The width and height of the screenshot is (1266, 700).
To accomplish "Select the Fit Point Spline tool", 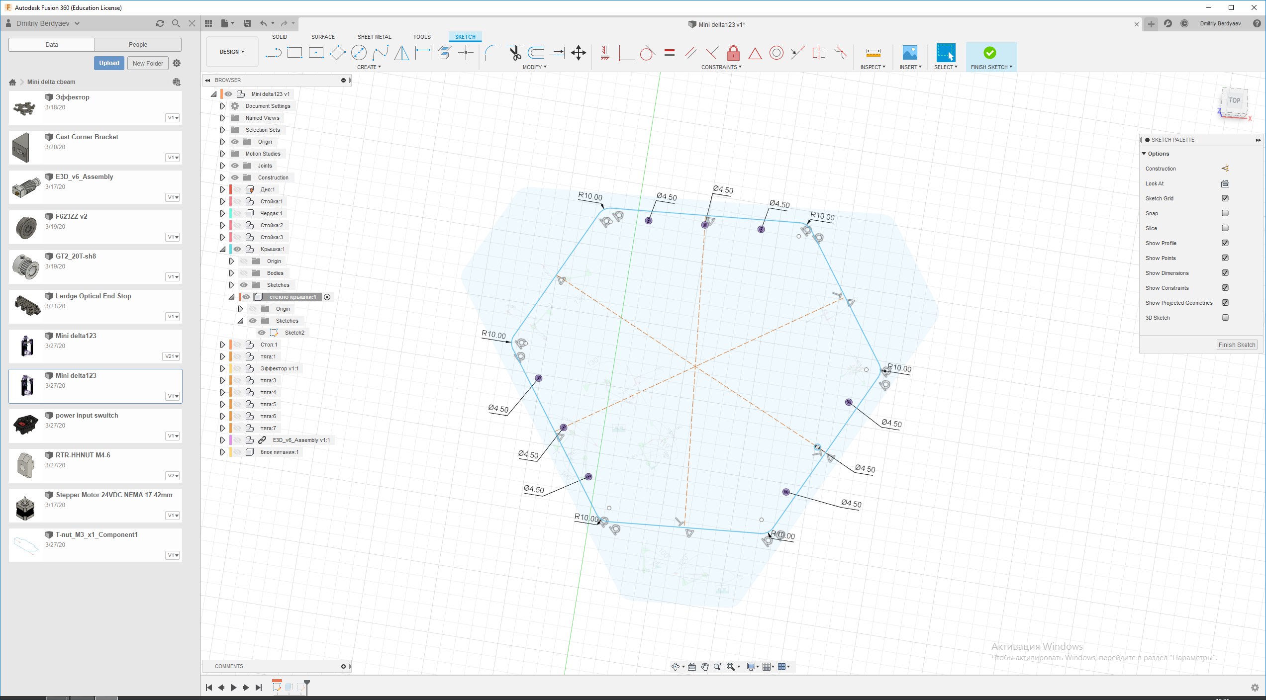I will (x=381, y=52).
